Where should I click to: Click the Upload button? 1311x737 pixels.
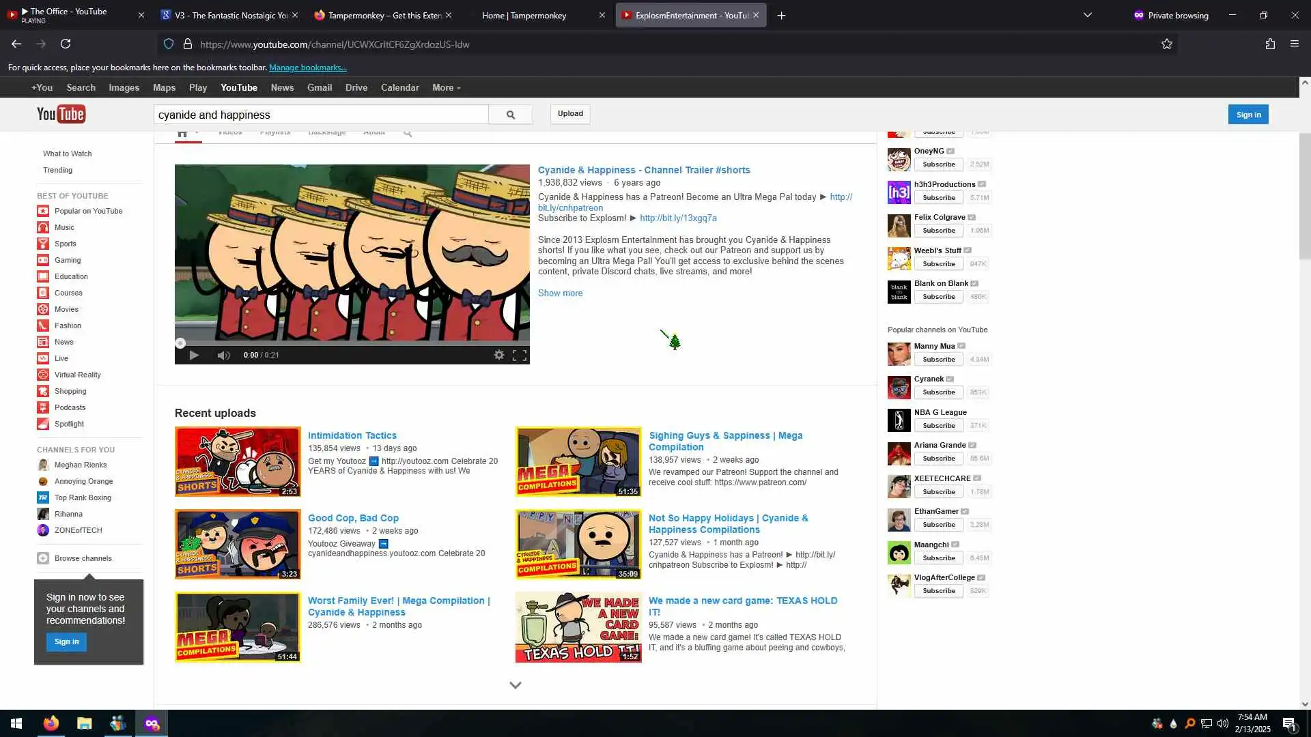point(570,114)
